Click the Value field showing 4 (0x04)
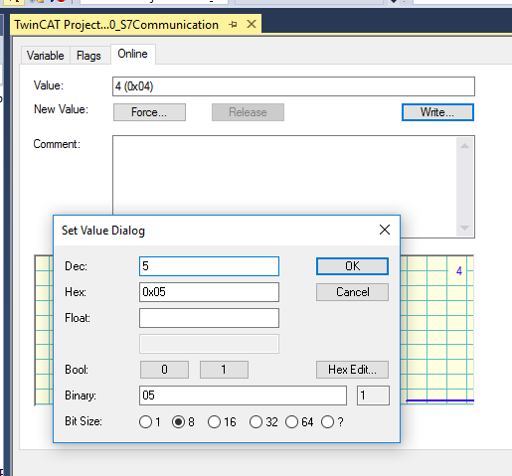This screenshot has width=512, height=476. [x=293, y=86]
